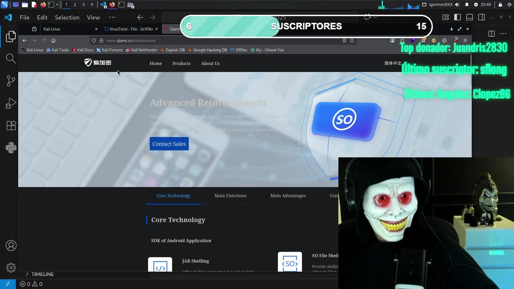514x289 pixels.
Task: Open the terminal launcher dropdown arrow
Action: (x=57, y=5)
